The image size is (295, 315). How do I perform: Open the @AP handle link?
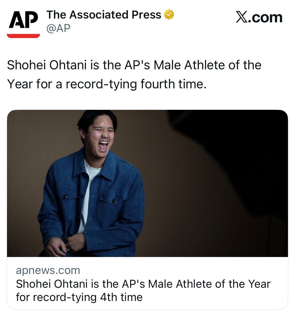(x=58, y=28)
